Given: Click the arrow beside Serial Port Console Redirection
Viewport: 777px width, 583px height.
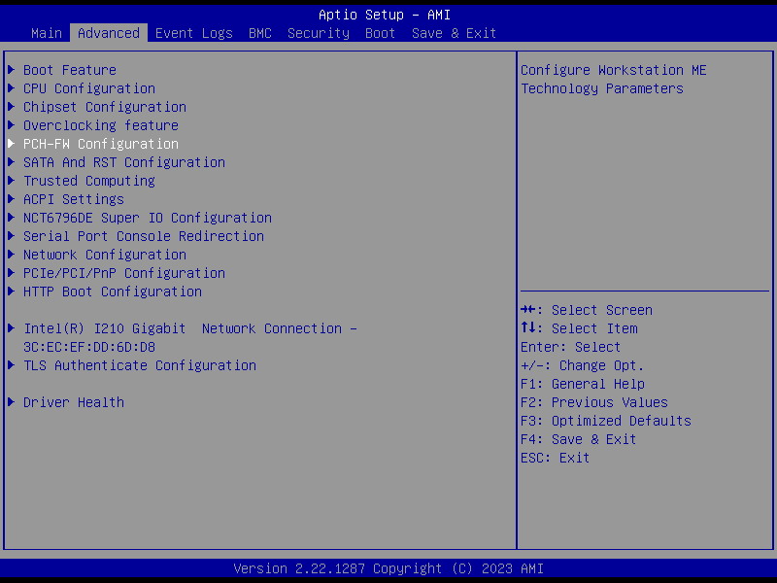Looking at the screenshot, I should (x=11, y=236).
